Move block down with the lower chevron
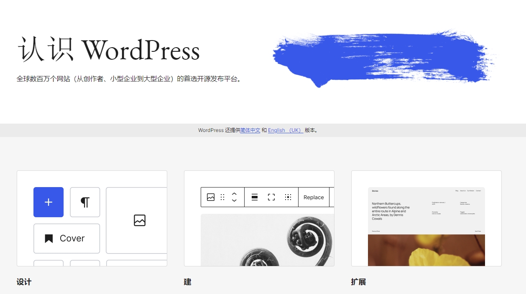The image size is (526, 294). tap(235, 200)
